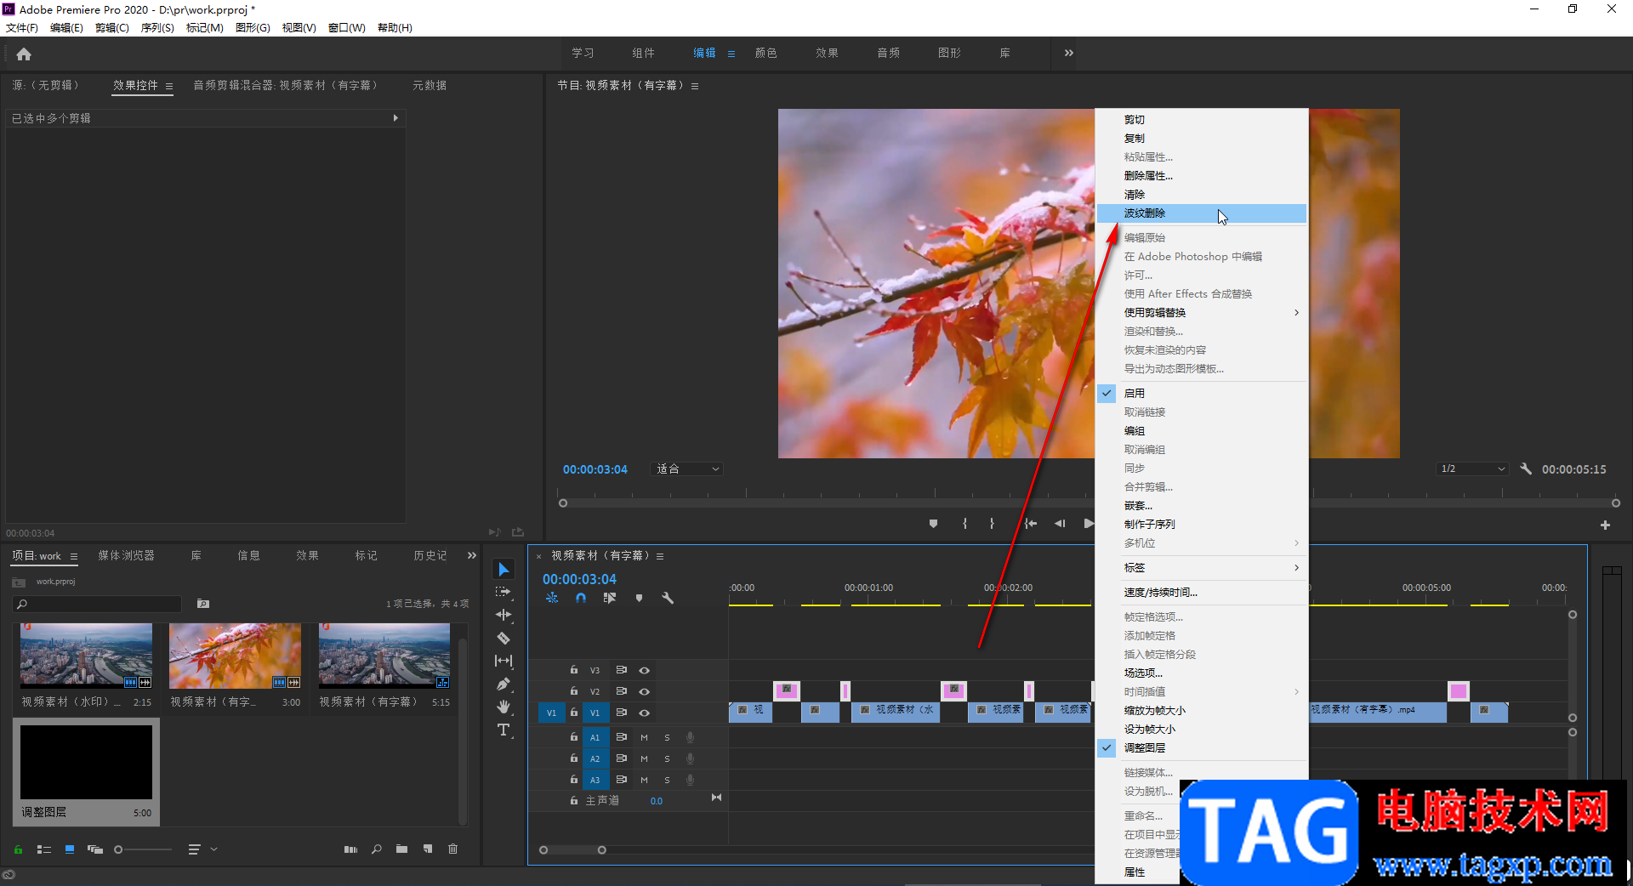Click Automate to Sequence icon
The width and height of the screenshot is (1633, 886).
[x=350, y=849]
